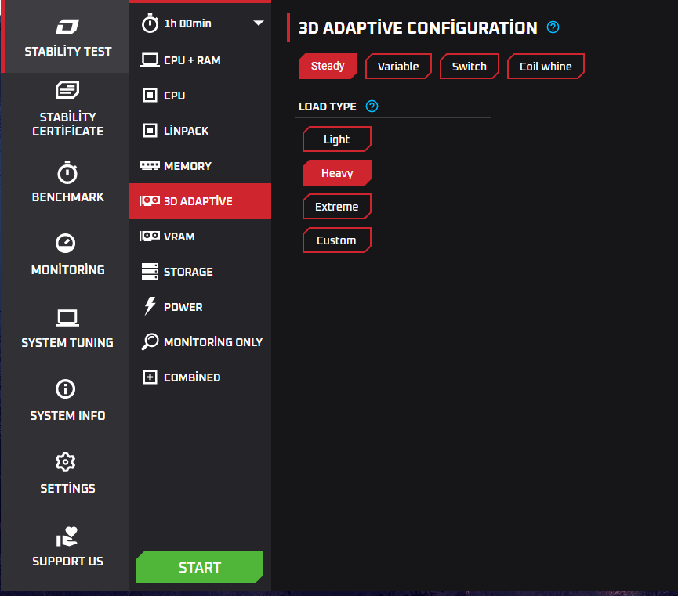The height and width of the screenshot is (596, 678).
Task: Choose the Custom load type
Action: pos(337,240)
